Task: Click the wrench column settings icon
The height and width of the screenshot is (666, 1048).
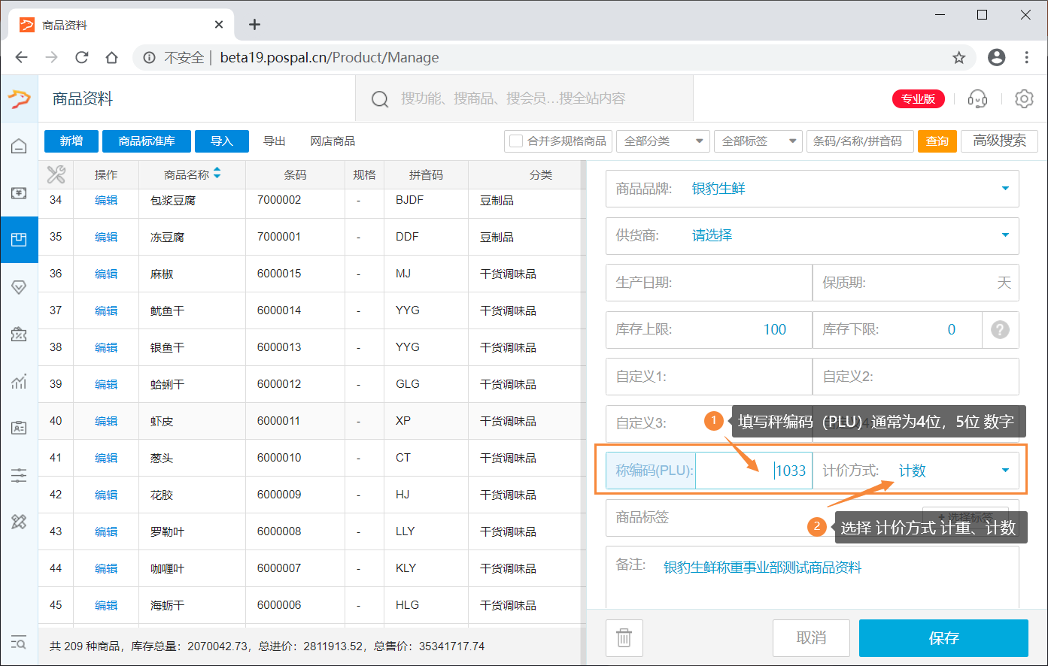Action: 56,174
